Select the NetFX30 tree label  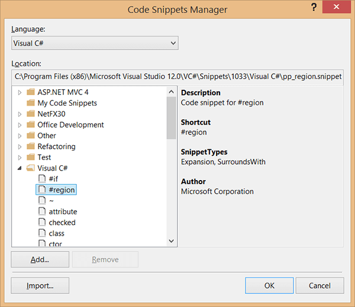tap(51, 114)
